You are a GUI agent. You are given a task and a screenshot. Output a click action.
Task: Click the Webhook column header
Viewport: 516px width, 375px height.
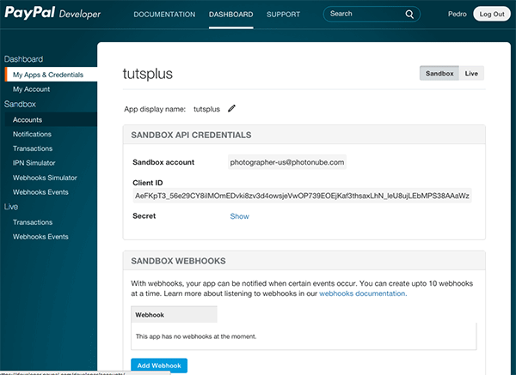pos(174,315)
